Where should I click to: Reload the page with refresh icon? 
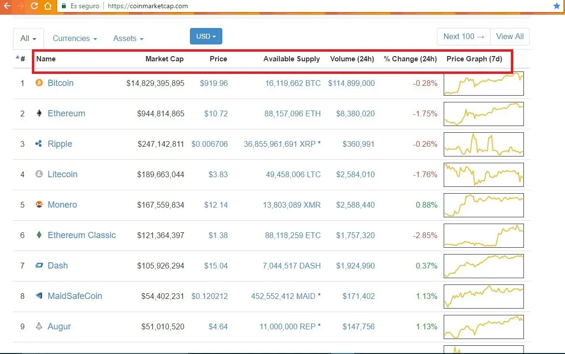click(x=34, y=6)
